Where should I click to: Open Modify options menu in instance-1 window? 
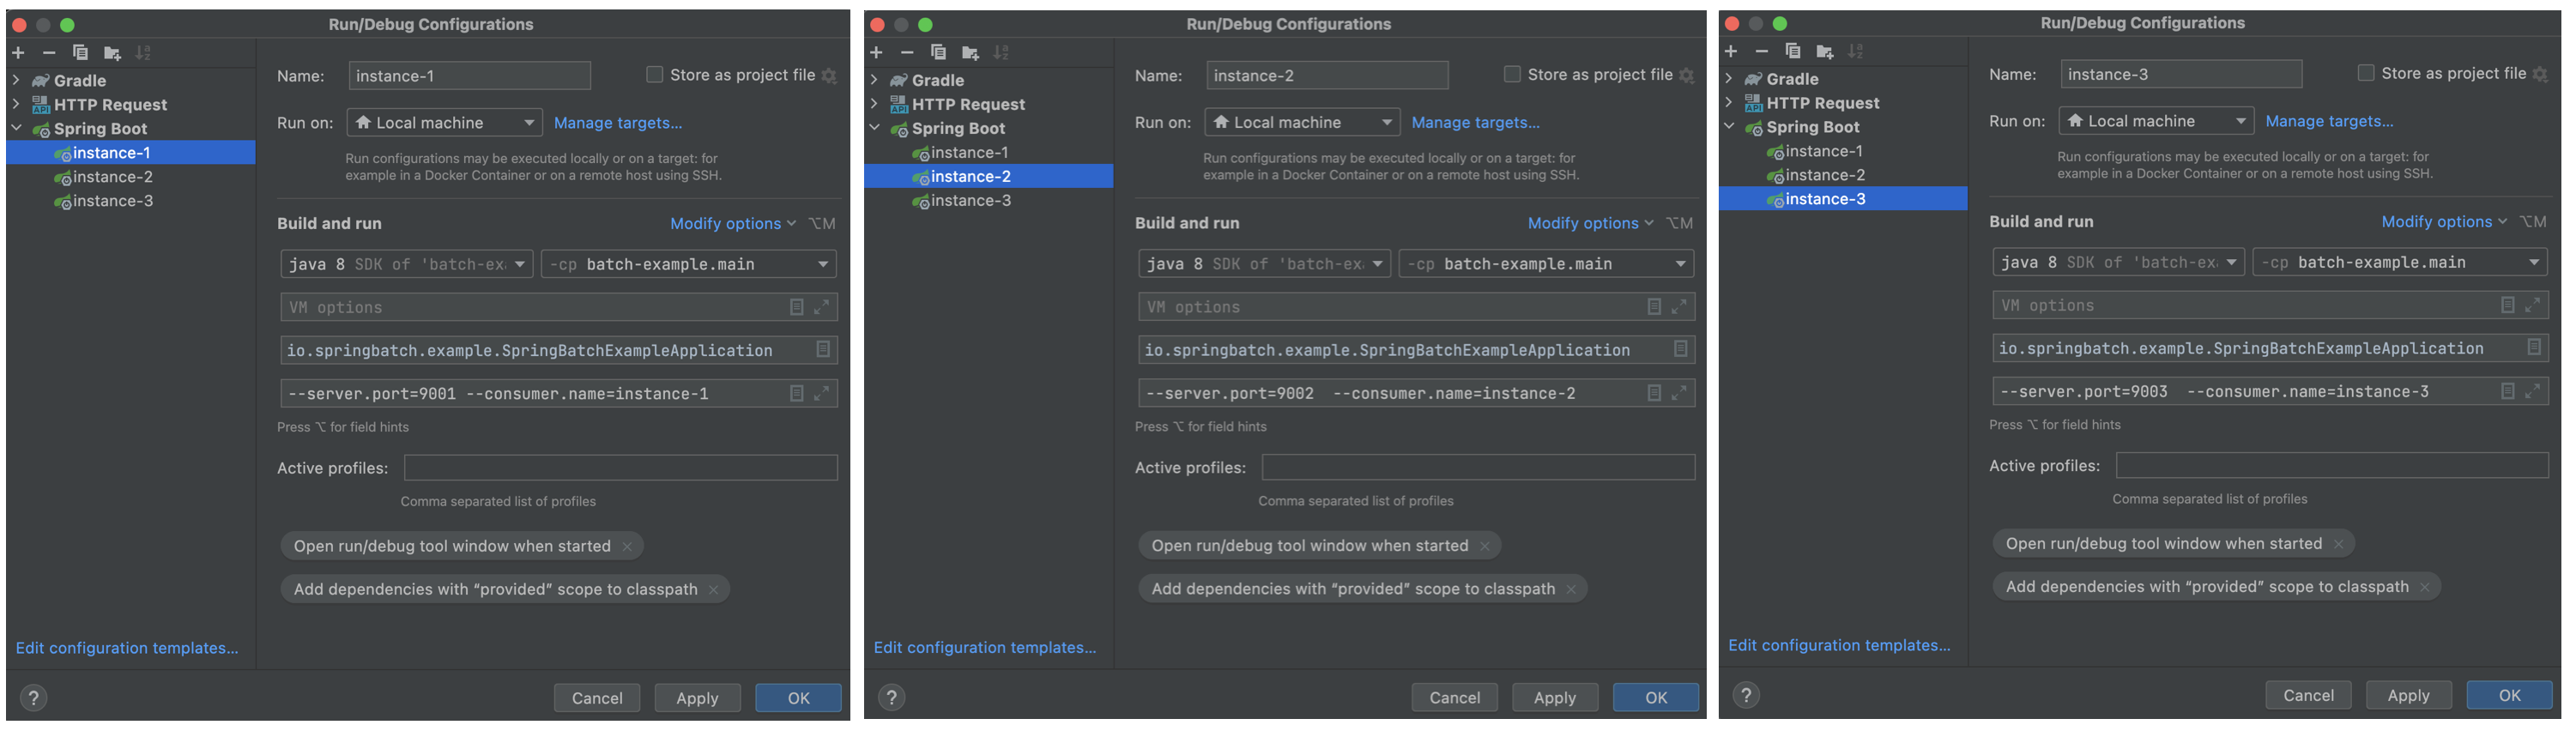tap(733, 224)
